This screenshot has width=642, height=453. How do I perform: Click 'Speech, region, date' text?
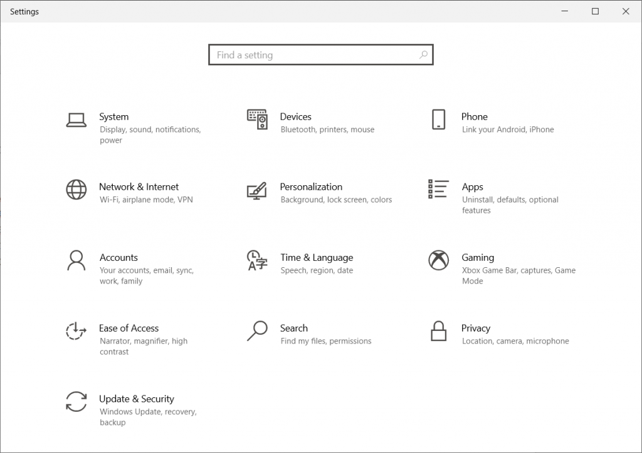317,270
